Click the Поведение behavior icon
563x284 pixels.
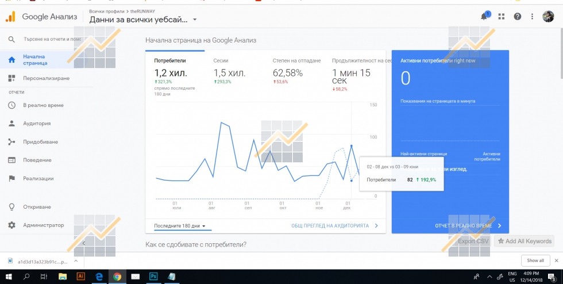(12, 160)
